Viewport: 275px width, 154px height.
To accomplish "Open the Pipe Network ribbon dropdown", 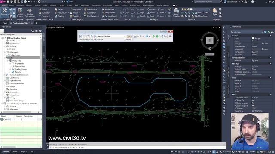I will click(x=92, y=16).
